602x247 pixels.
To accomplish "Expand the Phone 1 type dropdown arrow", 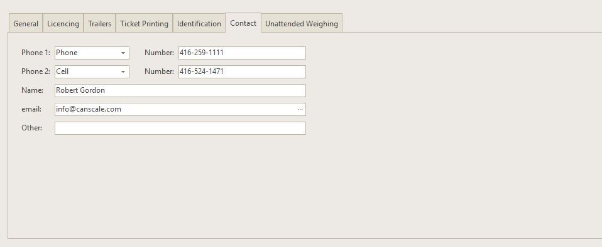I will coord(123,53).
